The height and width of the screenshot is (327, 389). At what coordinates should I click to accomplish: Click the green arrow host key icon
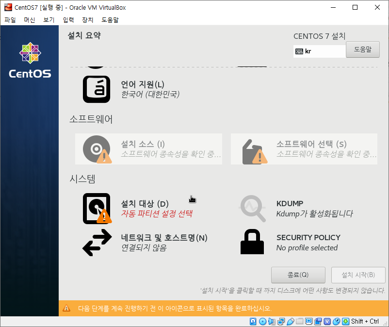pyautogui.click(x=345, y=322)
